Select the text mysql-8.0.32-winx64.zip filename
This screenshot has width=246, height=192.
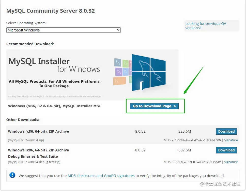[26, 140]
